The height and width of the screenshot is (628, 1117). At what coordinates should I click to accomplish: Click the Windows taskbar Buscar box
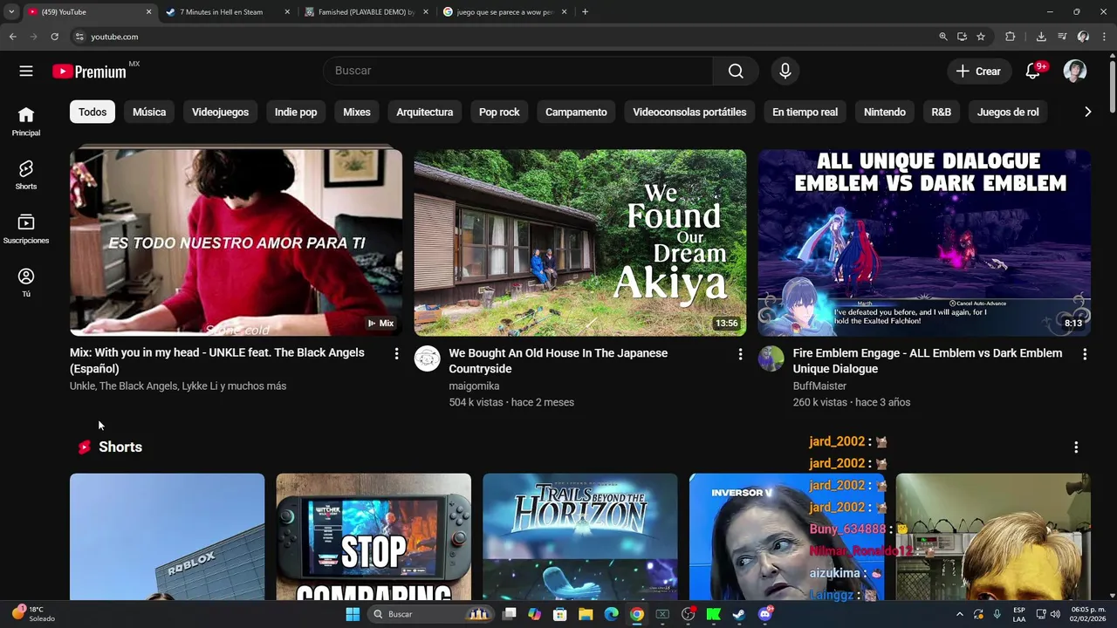pyautogui.click(x=430, y=614)
